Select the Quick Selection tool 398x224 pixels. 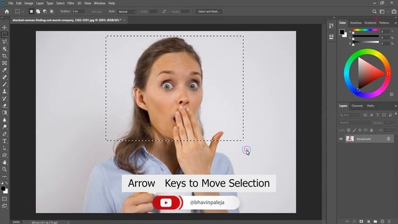(x=4, y=49)
